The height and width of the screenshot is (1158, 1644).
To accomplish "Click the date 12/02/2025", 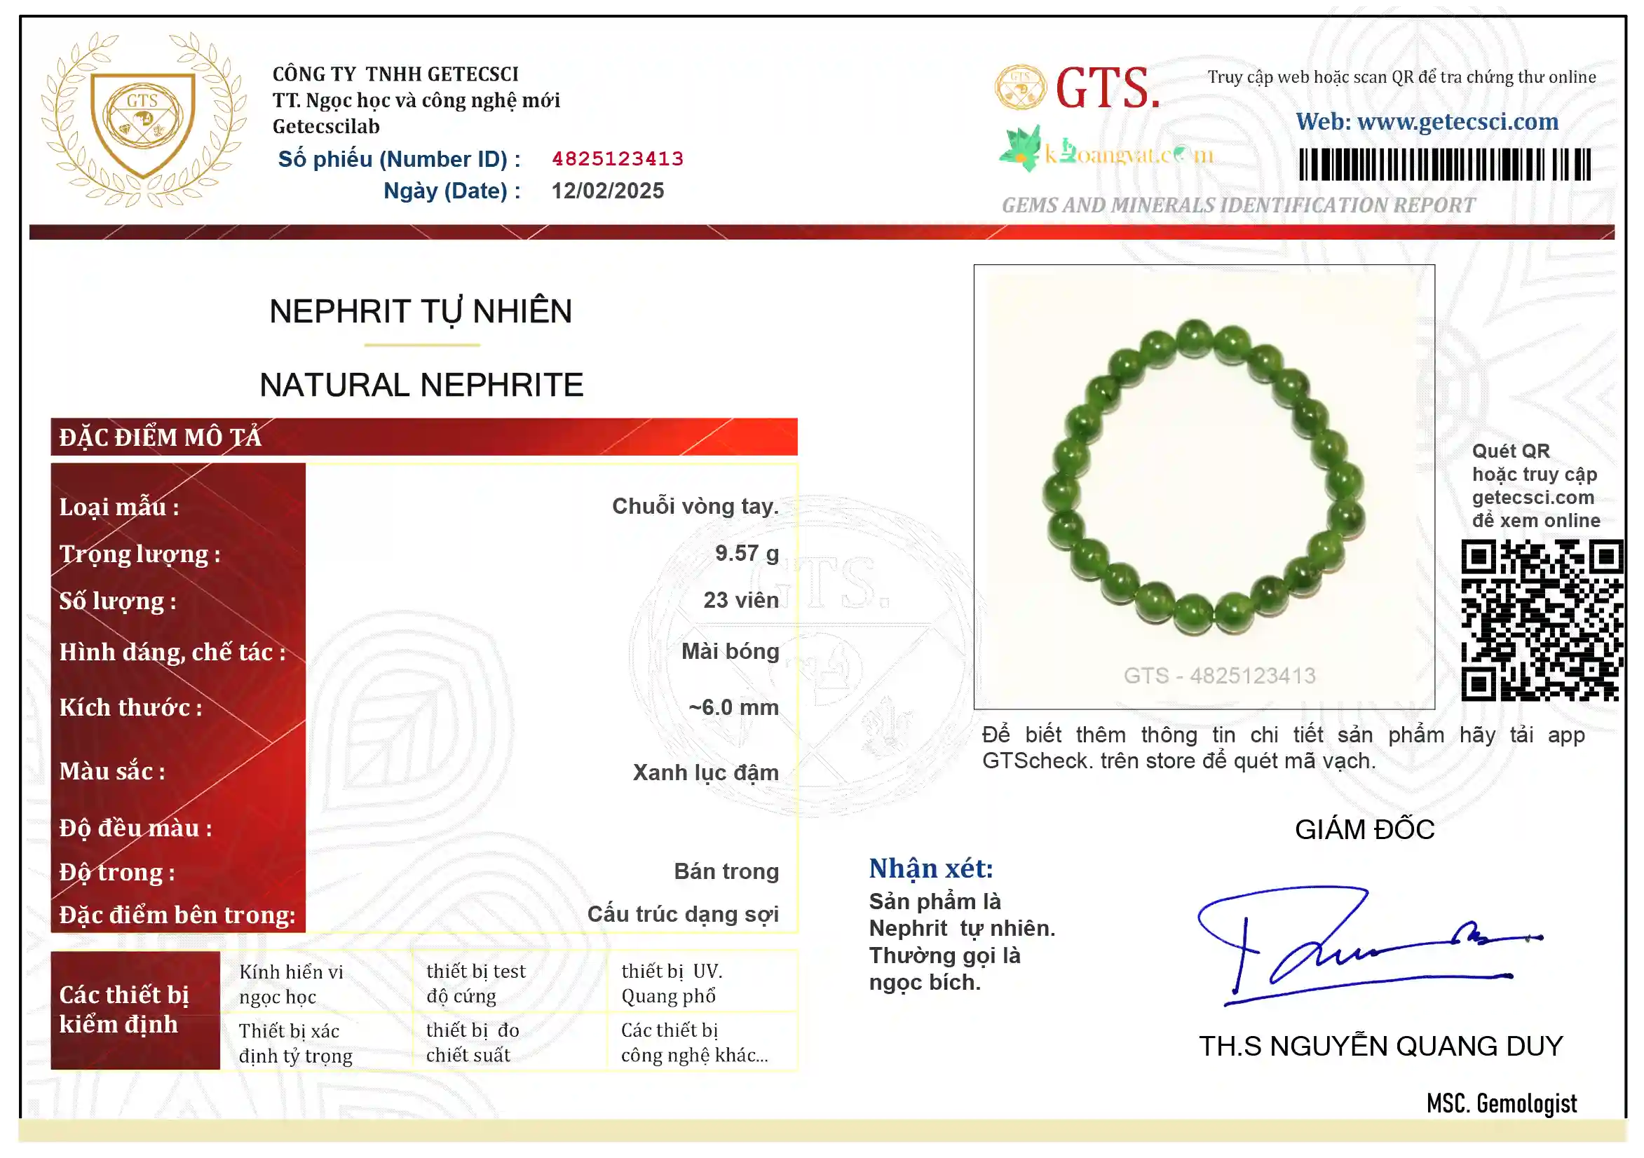I will [607, 191].
